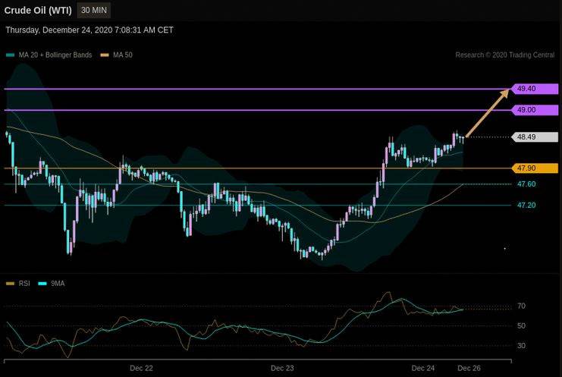Click the 47.60 support level value
Screen dimensions: 562x377
coord(526,184)
